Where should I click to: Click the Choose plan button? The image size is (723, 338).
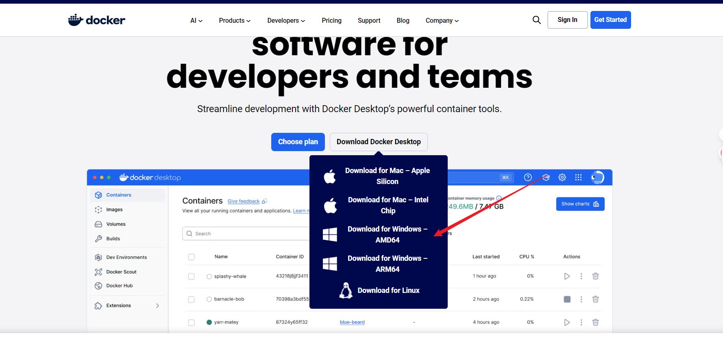[298, 142]
